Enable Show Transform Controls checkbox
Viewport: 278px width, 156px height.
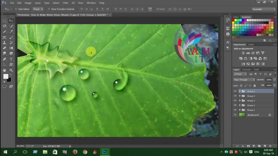point(49,9)
